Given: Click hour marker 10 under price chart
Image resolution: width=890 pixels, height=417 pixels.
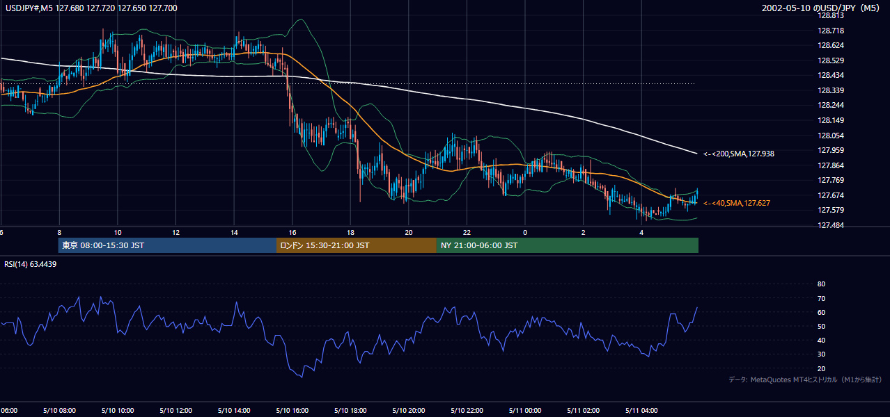Looking at the screenshot, I should coord(118,232).
